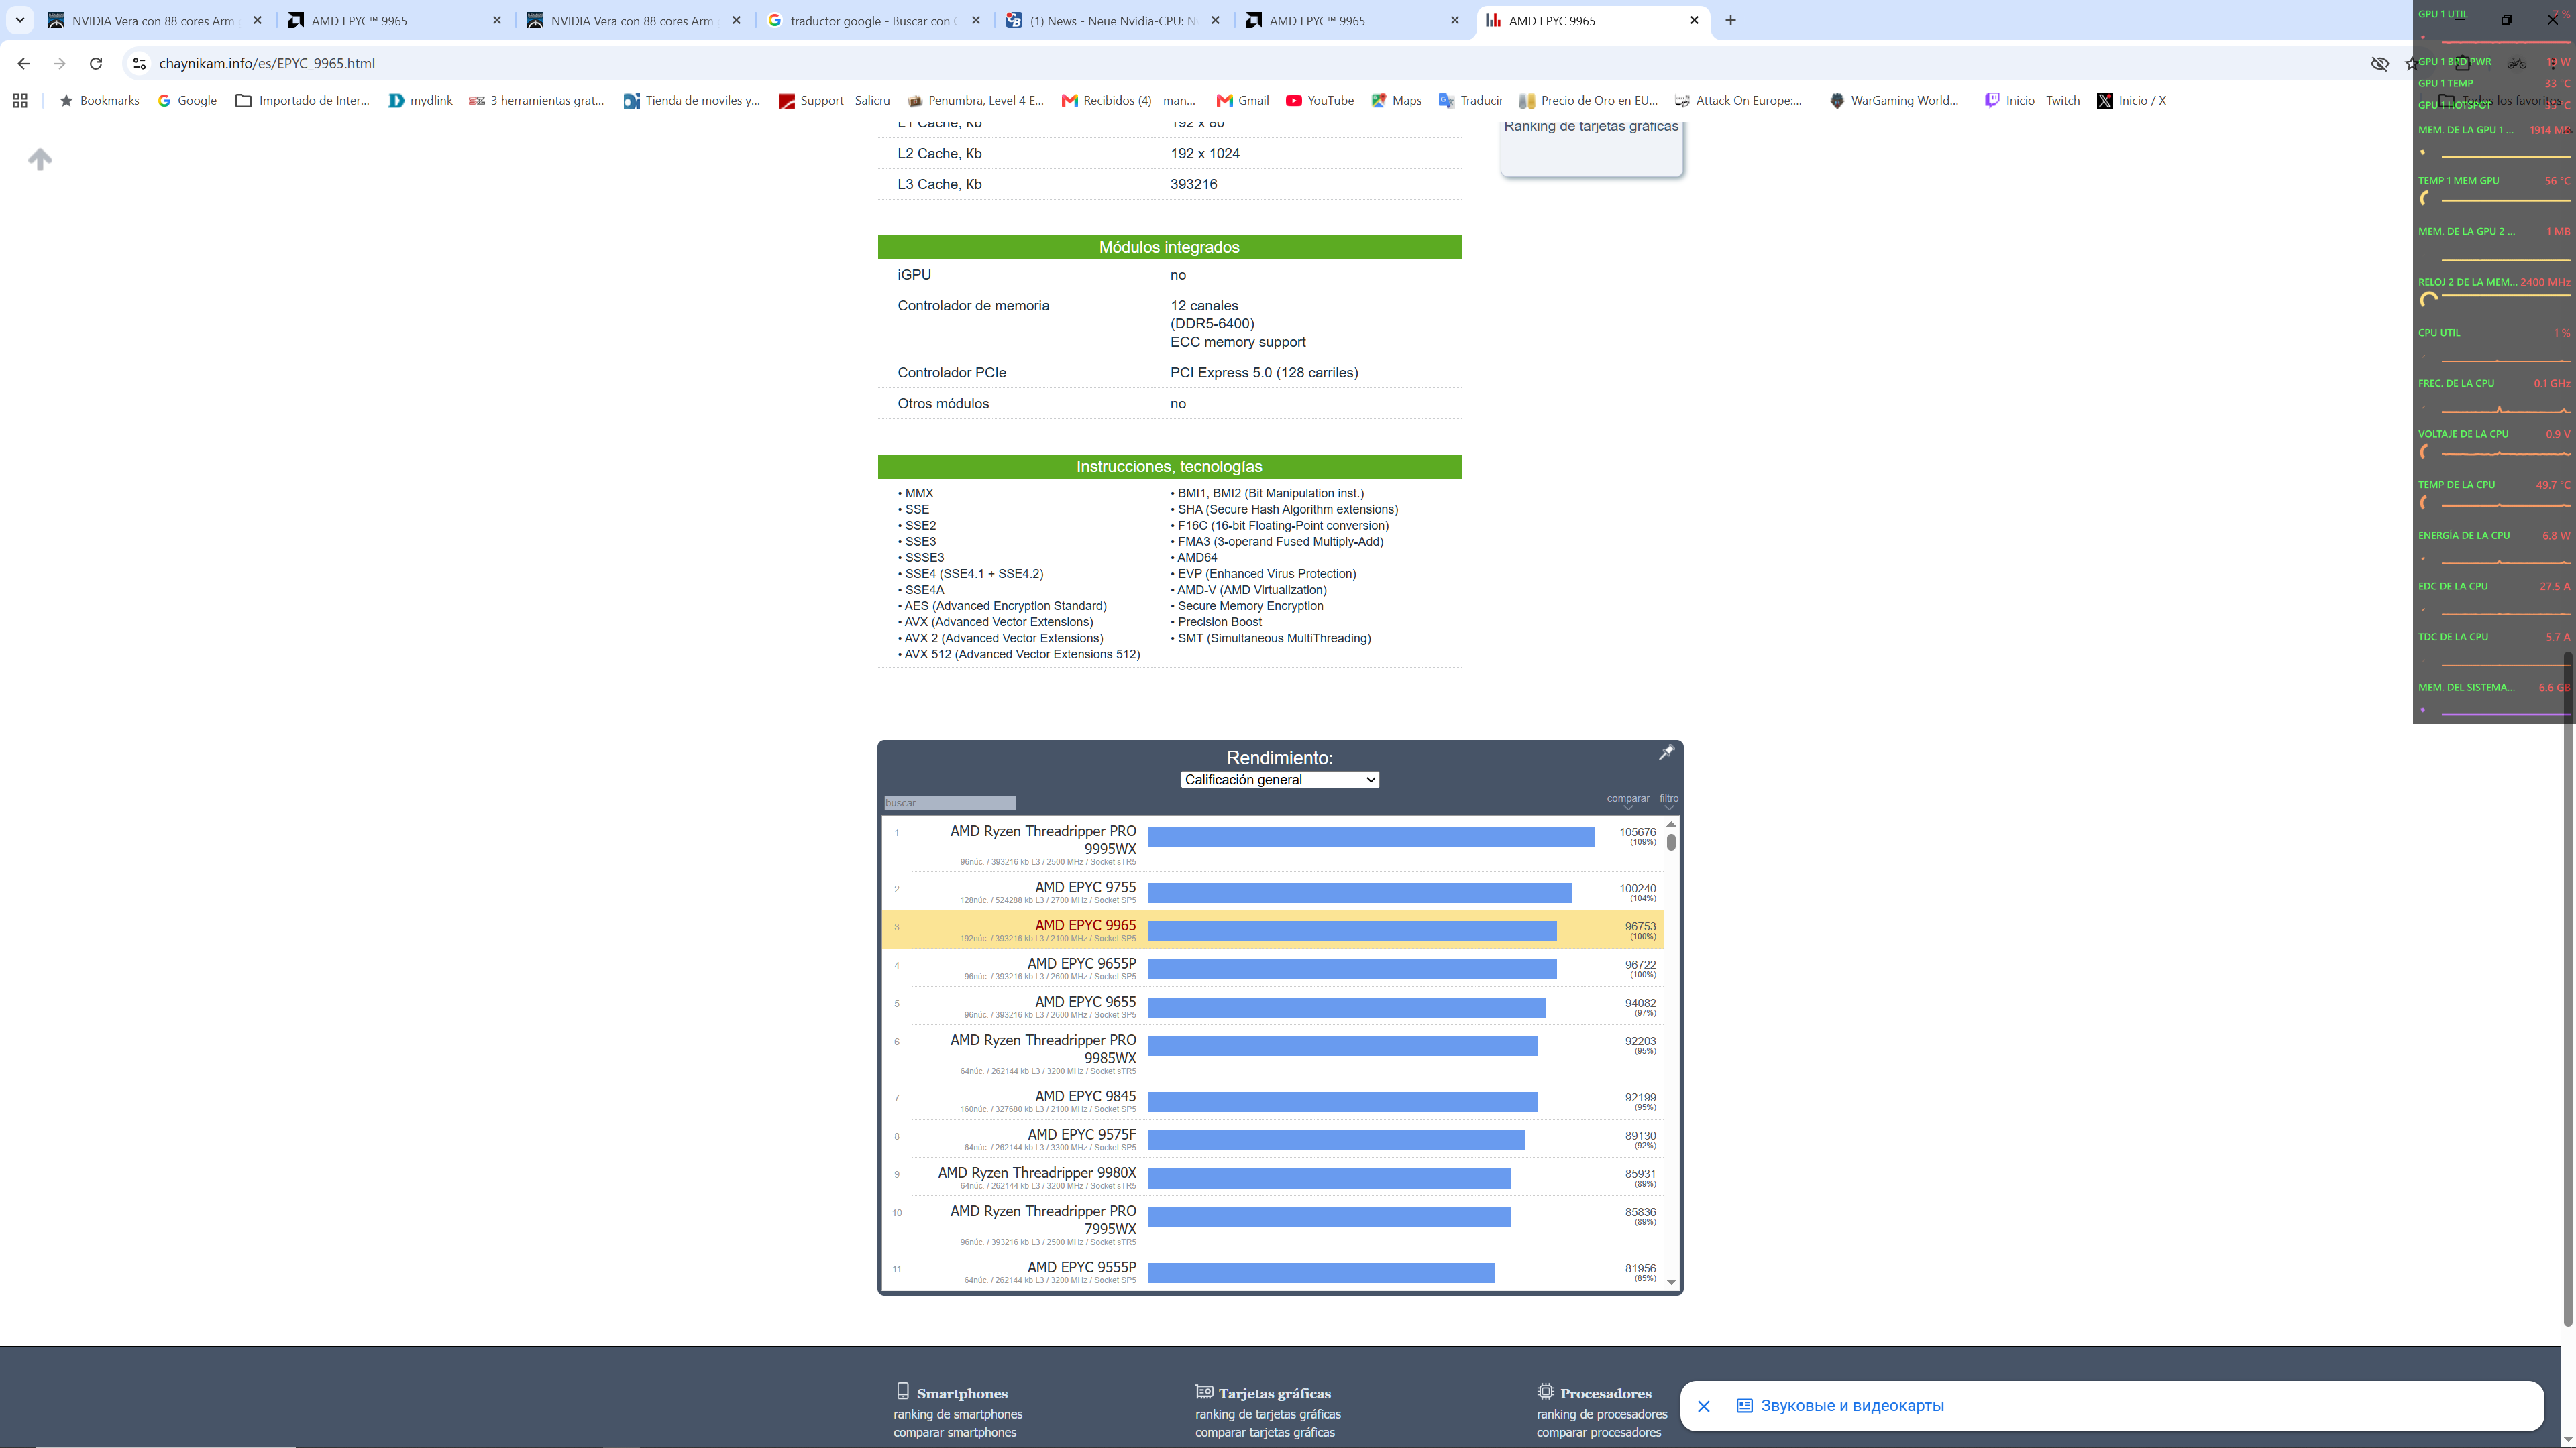Click the eye-slash icon in address bar
The height and width of the screenshot is (1448, 2576).
point(2380,63)
